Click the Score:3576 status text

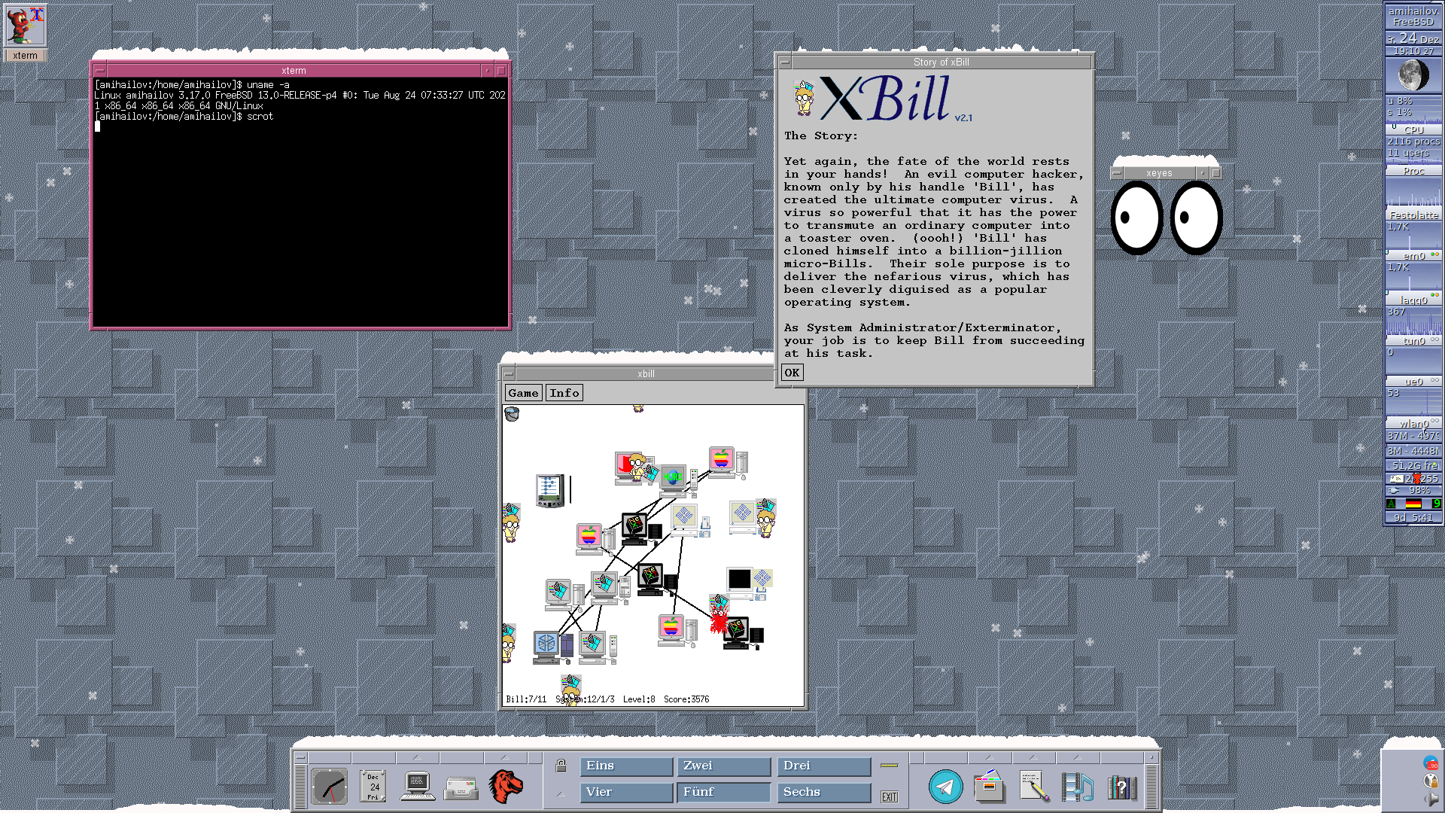(686, 699)
